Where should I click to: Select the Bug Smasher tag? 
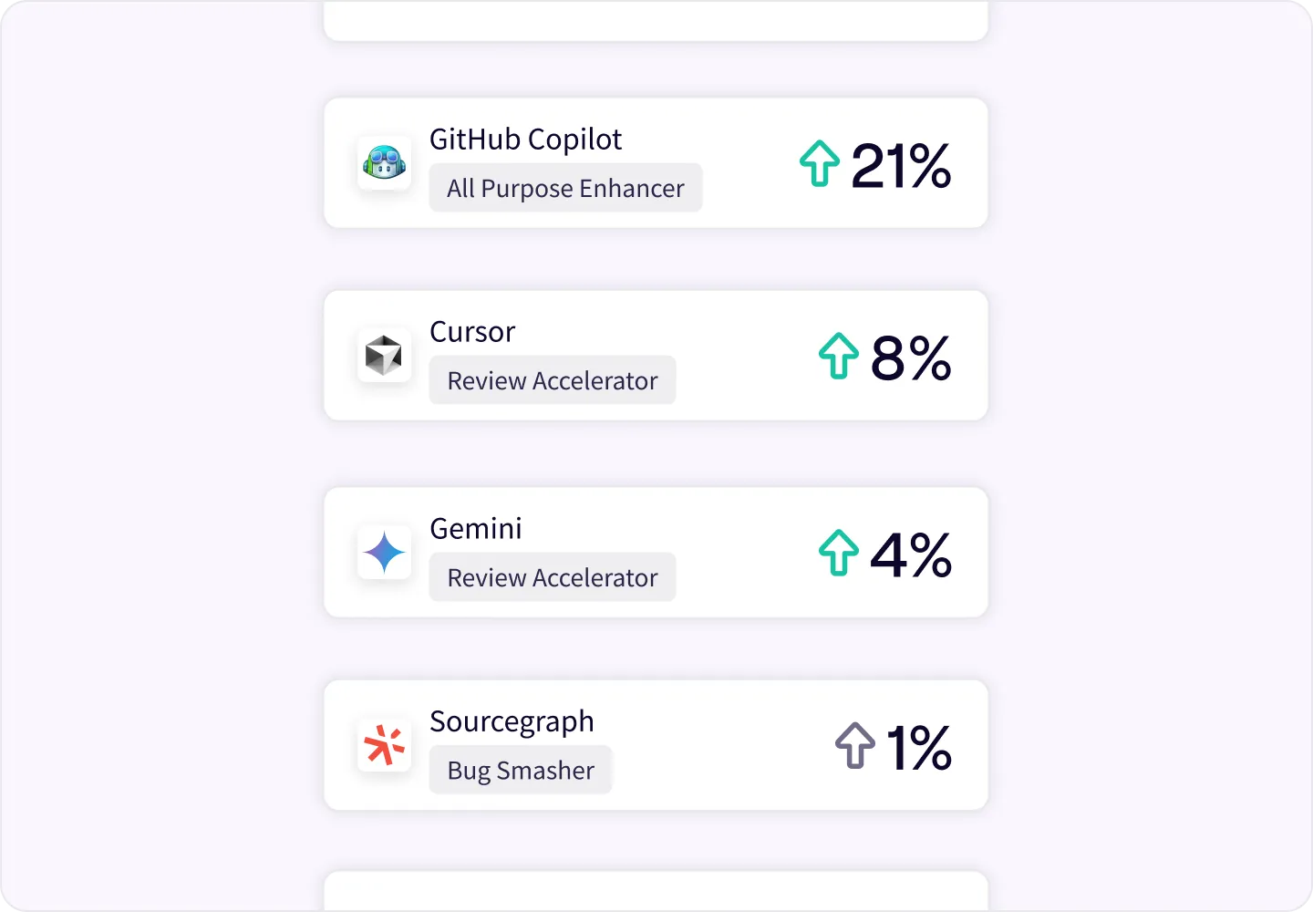coord(521,770)
